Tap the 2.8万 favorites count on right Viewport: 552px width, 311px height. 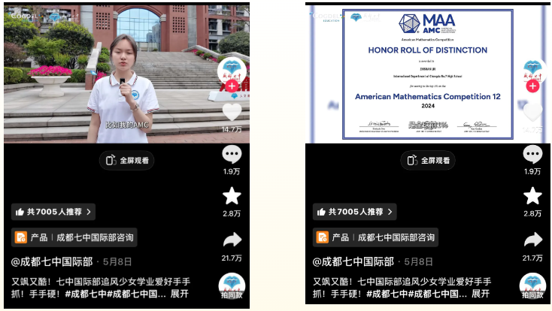(532, 213)
